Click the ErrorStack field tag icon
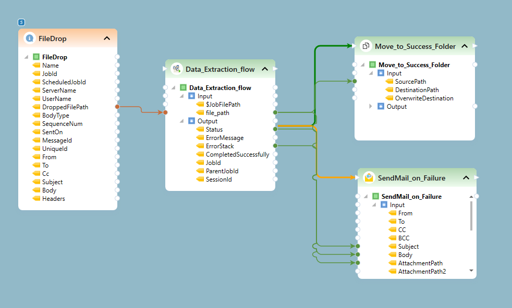Screen dimensions: 512x308 coord(200,146)
